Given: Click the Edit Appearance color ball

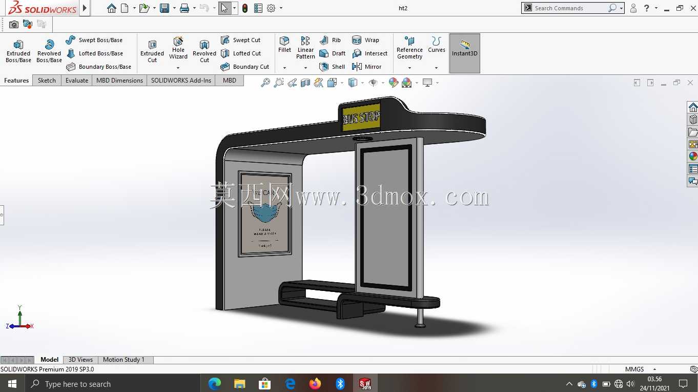Looking at the screenshot, I should tap(394, 83).
